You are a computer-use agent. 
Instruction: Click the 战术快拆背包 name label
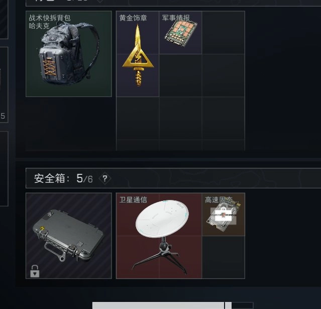[50, 18]
